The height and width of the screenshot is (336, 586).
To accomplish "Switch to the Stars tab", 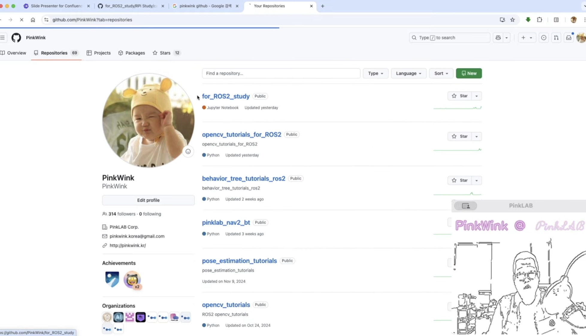I will (165, 53).
